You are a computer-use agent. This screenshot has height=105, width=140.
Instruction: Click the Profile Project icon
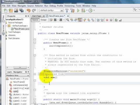click(90, 10)
